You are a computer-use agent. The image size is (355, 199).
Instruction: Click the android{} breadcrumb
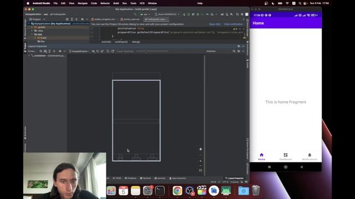click(106, 42)
